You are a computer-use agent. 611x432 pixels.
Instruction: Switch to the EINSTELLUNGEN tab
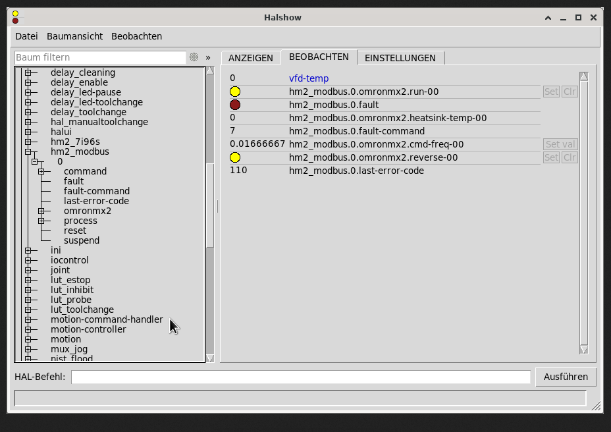(x=400, y=58)
